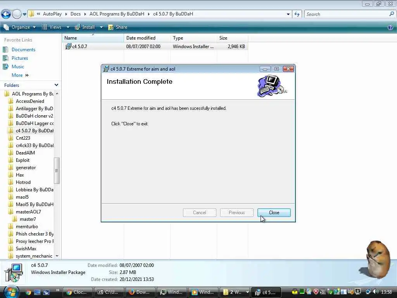This screenshot has width=397, height=298.
Task: Click the Refresh button beside address bar
Action: (297, 14)
